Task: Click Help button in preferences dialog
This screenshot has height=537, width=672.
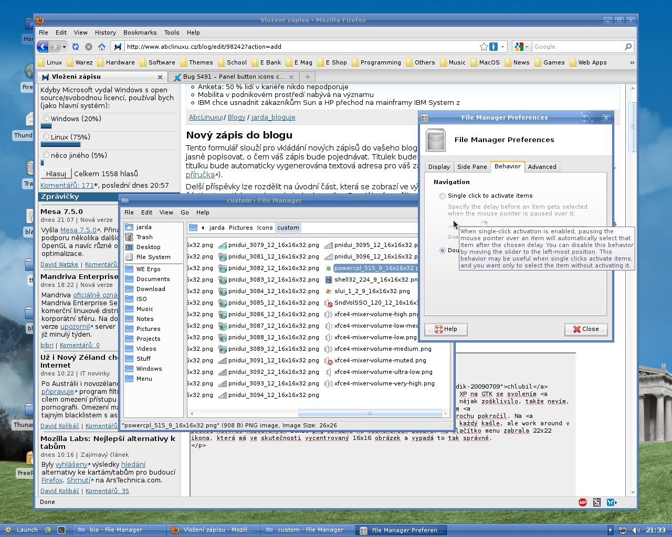Action: coord(446,329)
